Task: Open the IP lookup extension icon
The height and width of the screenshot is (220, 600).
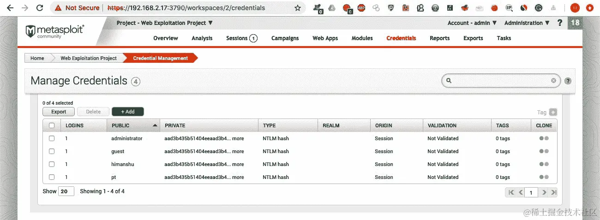Action: click(x=509, y=8)
